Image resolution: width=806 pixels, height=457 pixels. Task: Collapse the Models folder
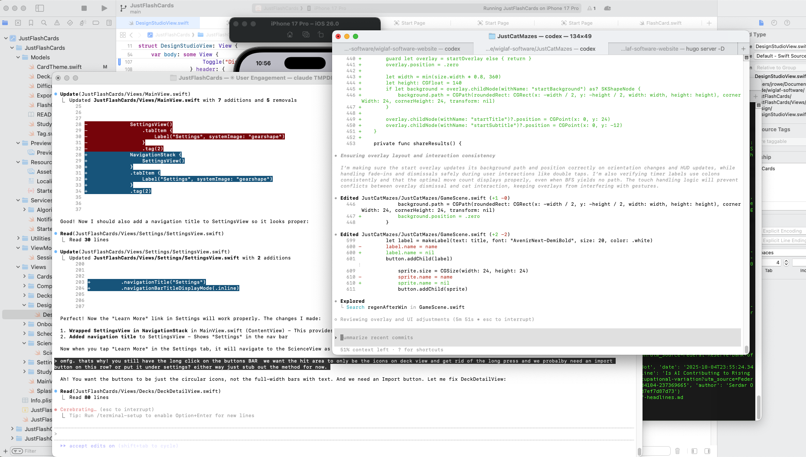[x=18, y=57]
